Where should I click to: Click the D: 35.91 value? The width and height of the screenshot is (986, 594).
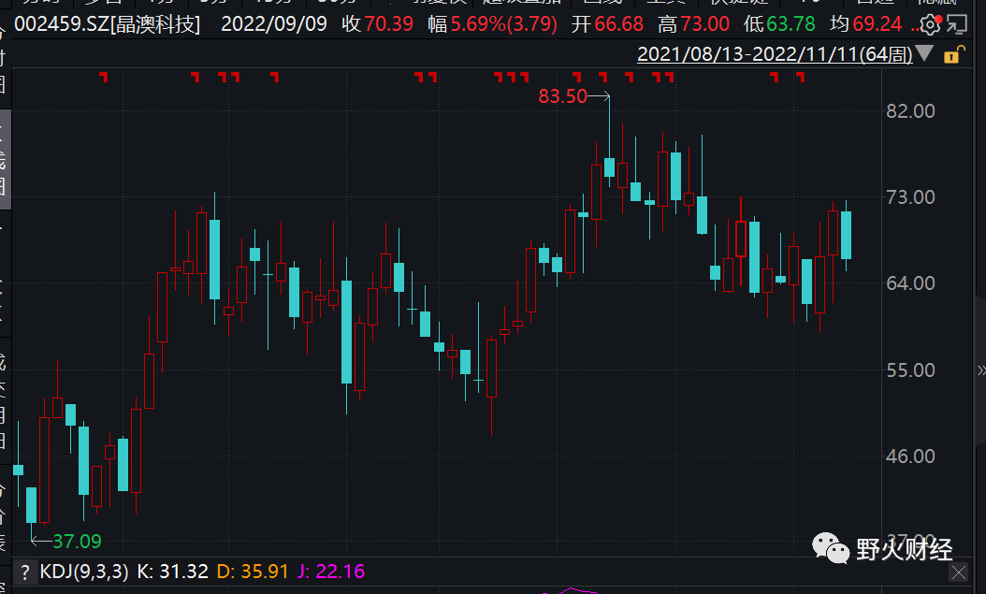(253, 572)
